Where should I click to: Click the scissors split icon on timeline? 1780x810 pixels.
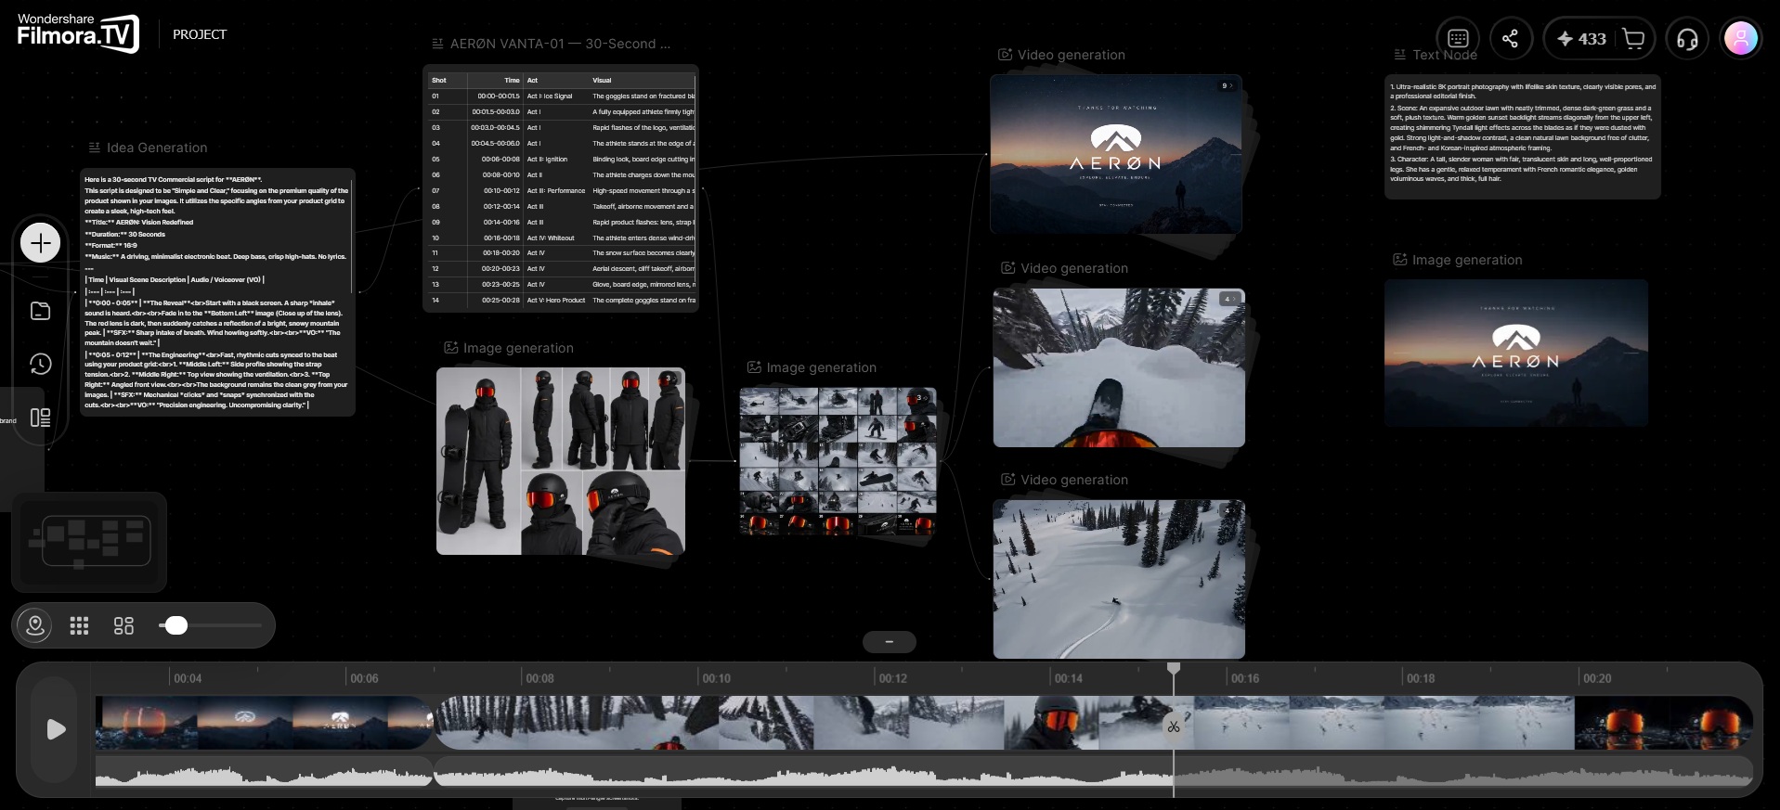tap(1174, 726)
